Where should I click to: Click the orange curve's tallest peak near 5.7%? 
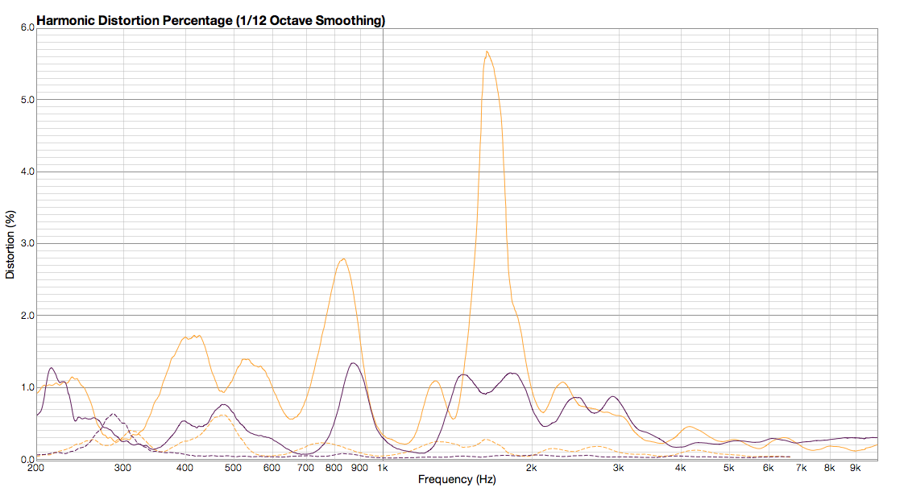coord(487,52)
